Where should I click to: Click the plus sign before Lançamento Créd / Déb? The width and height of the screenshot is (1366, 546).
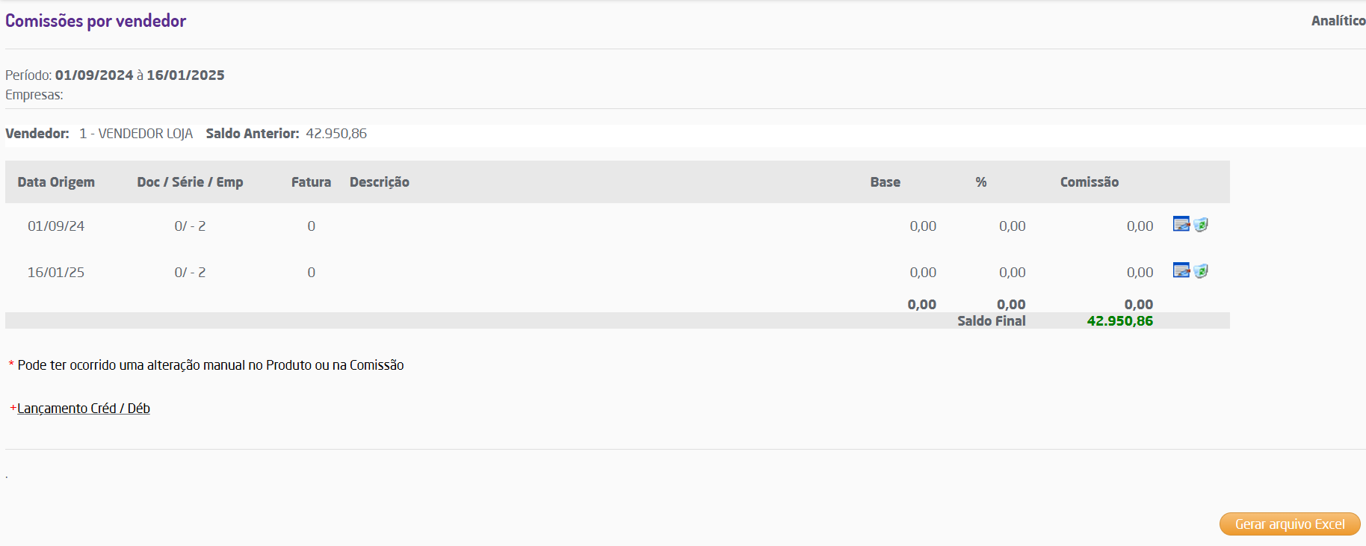tap(13, 408)
